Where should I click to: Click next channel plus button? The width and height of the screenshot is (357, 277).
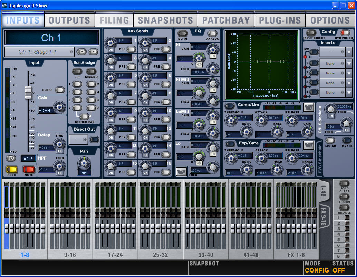(x=93, y=52)
